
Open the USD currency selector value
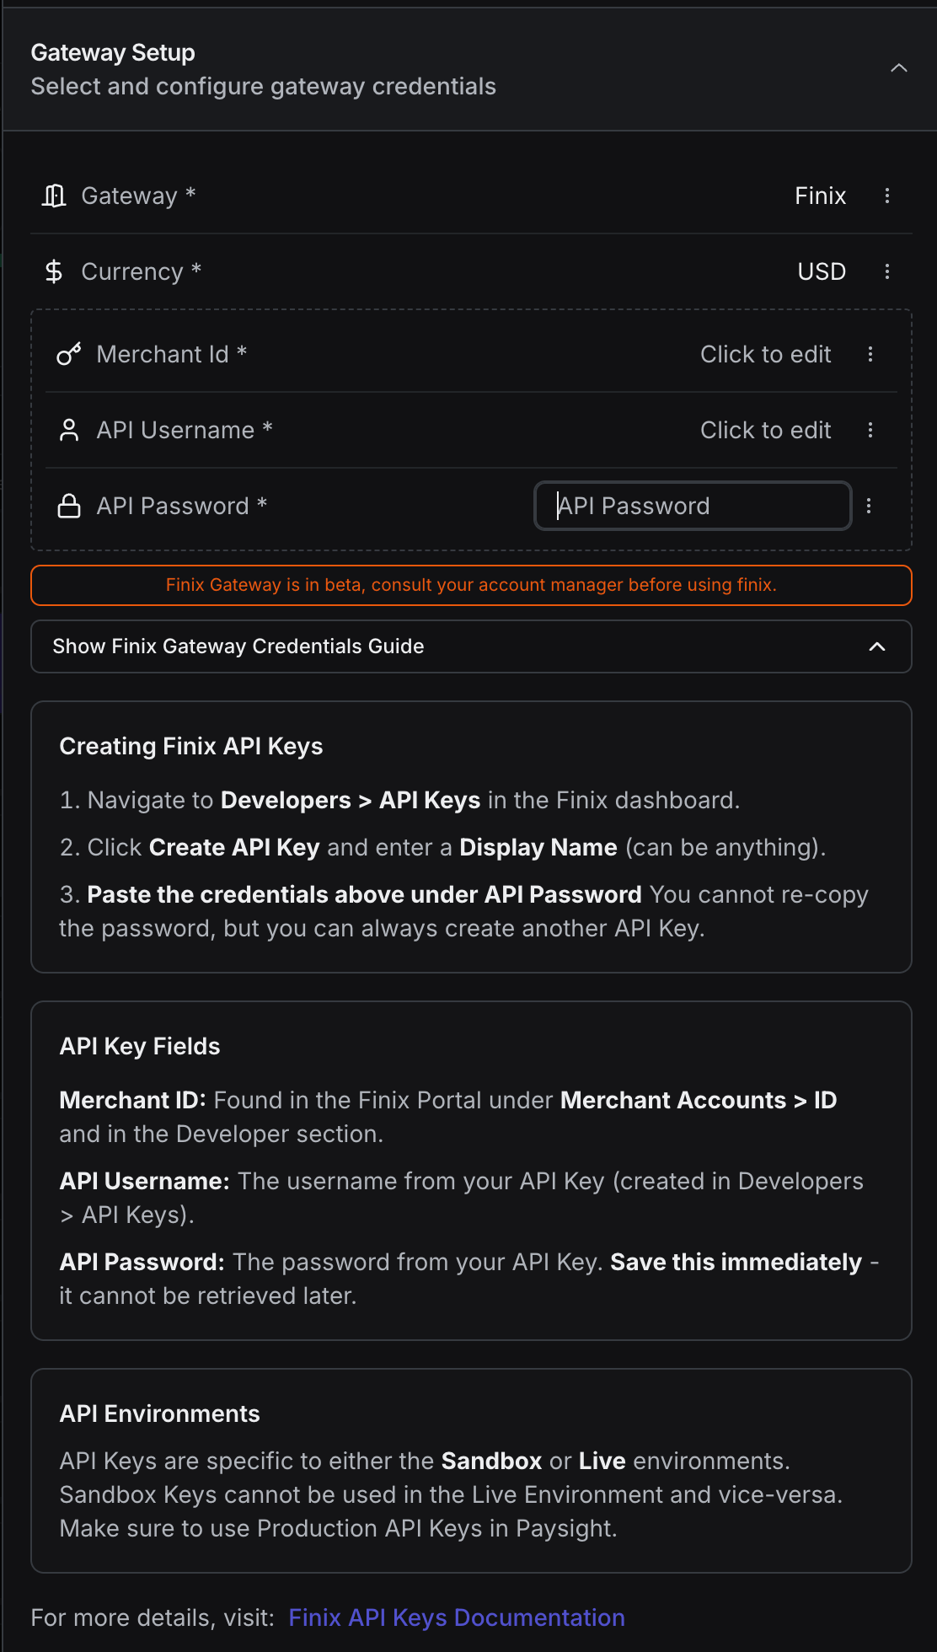[x=822, y=271]
